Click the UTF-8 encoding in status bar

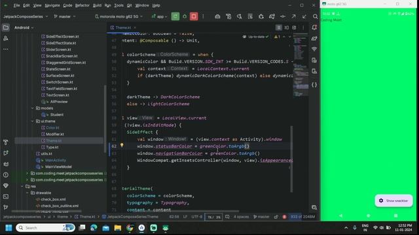click(x=196, y=217)
